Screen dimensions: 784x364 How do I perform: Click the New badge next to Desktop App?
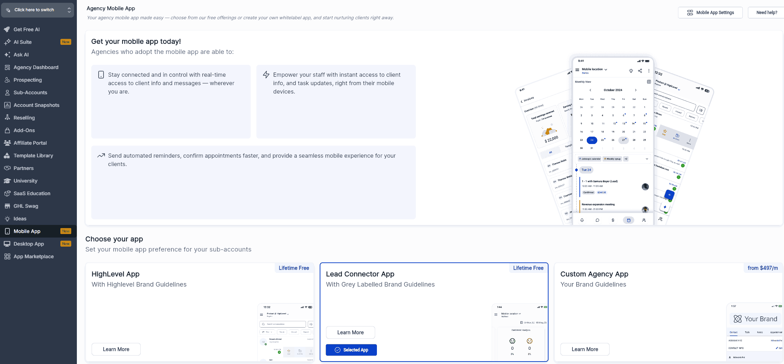click(x=66, y=244)
